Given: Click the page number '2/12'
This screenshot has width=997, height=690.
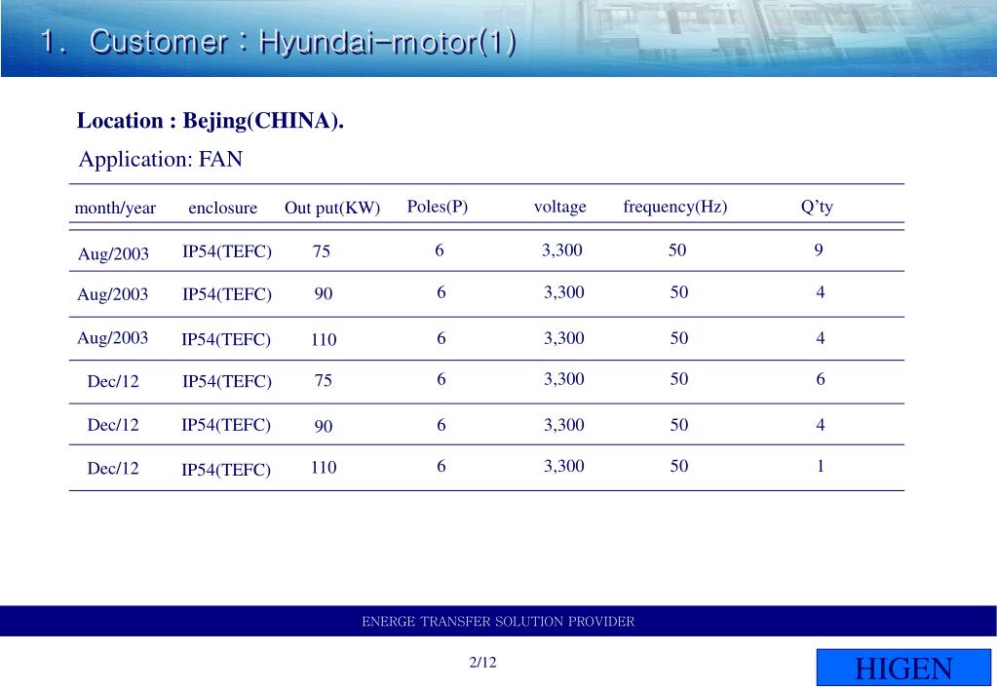Looking at the screenshot, I should (482, 663).
